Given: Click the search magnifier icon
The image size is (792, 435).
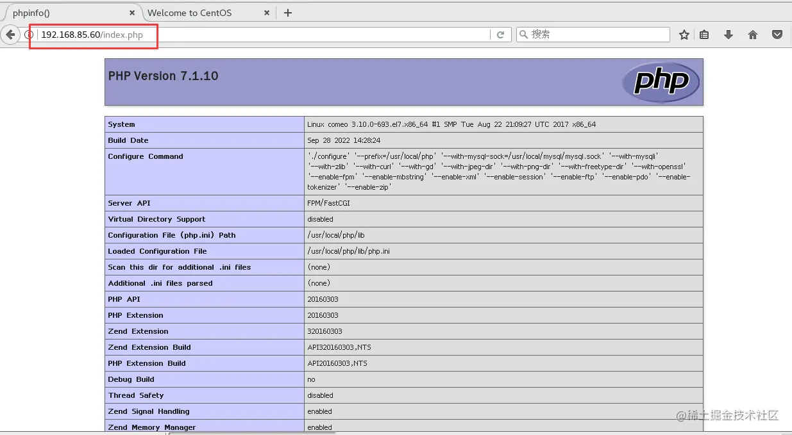Looking at the screenshot, I should (x=524, y=35).
